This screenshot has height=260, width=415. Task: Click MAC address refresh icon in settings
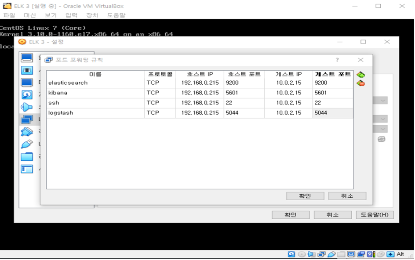381,139
